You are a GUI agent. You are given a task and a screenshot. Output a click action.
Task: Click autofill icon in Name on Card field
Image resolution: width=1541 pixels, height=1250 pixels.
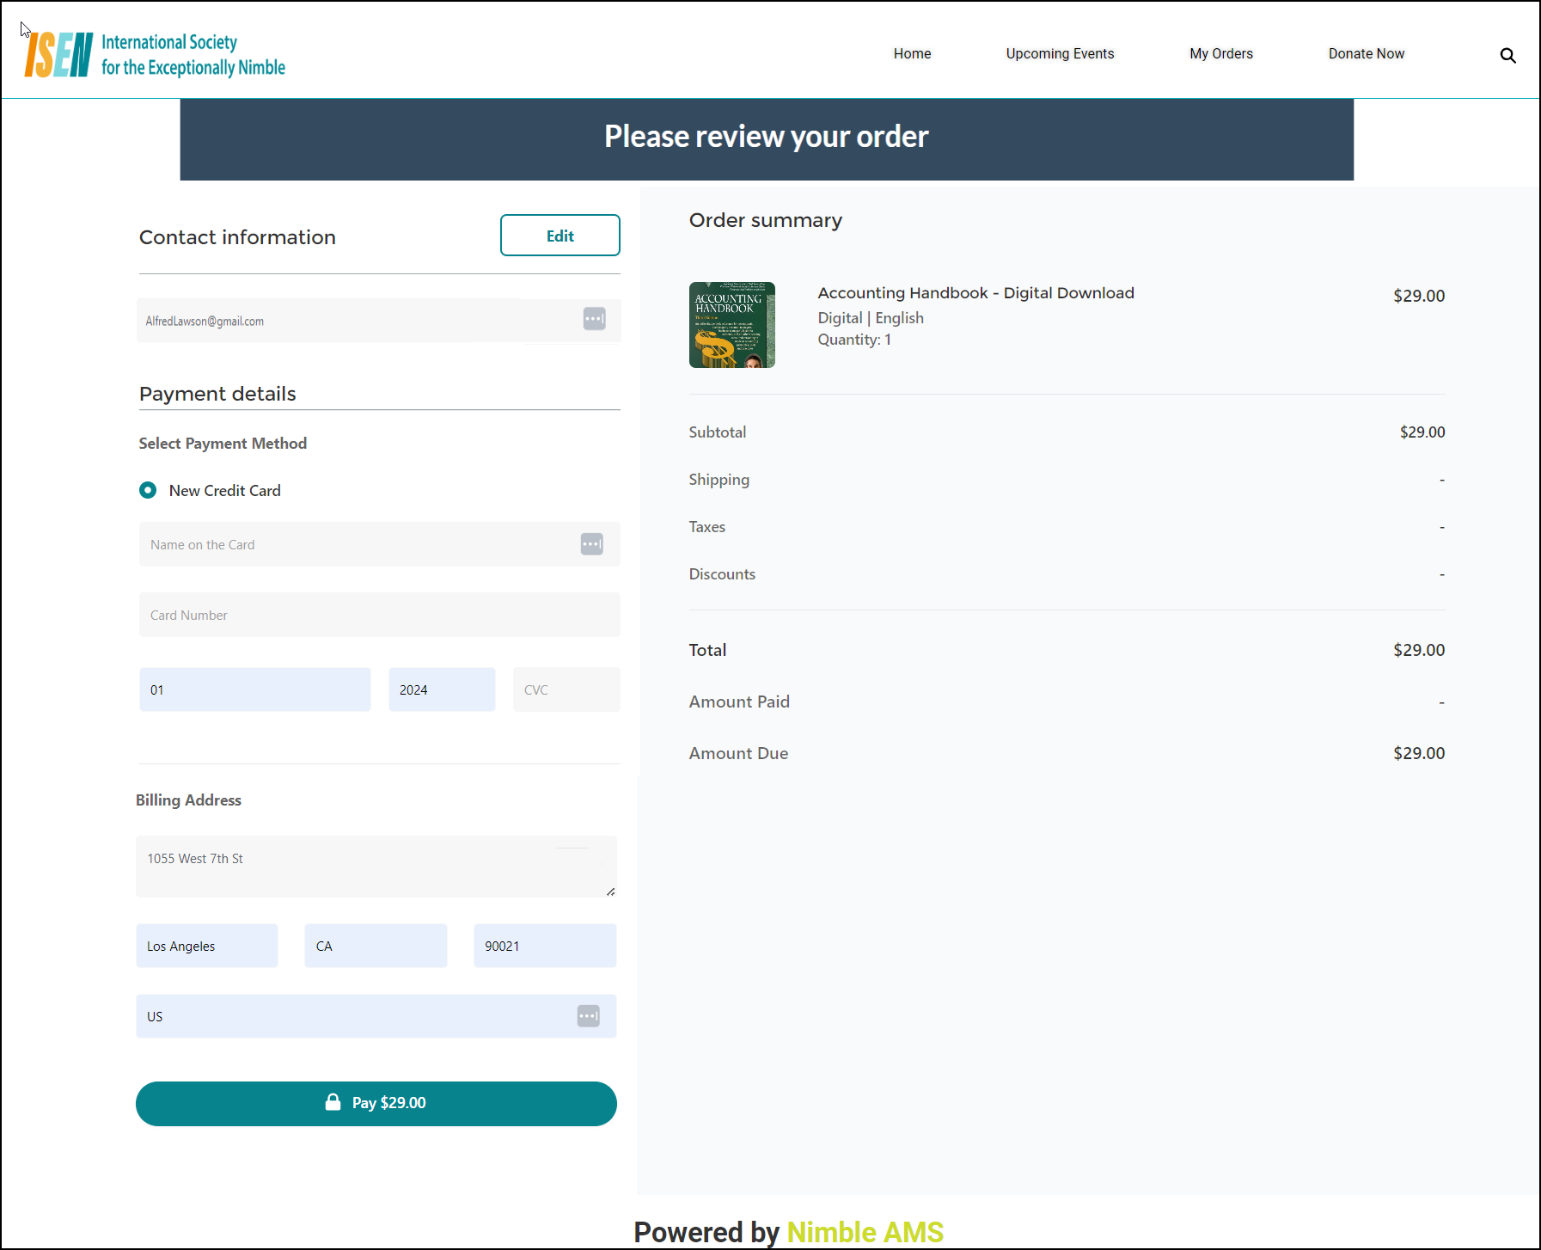coord(591,544)
